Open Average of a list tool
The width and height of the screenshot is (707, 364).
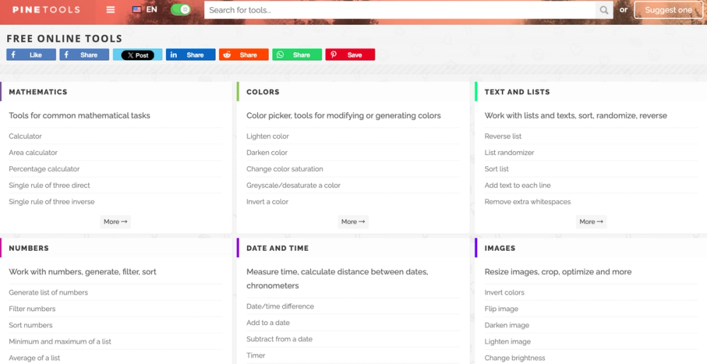pyautogui.click(x=34, y=358)
